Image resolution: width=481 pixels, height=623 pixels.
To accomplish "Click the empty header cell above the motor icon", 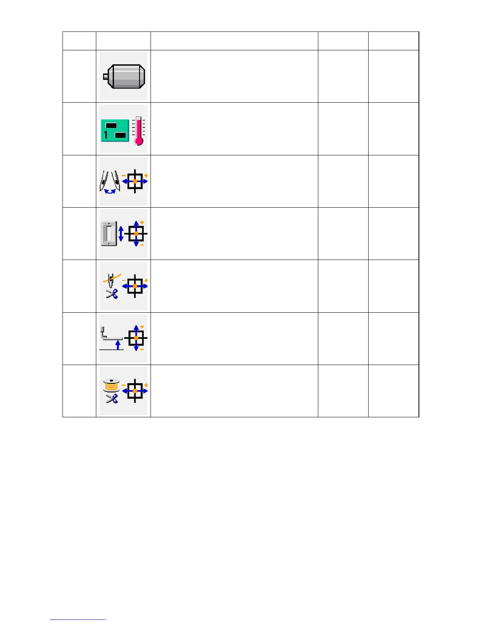I will click(x=123, y=41).
